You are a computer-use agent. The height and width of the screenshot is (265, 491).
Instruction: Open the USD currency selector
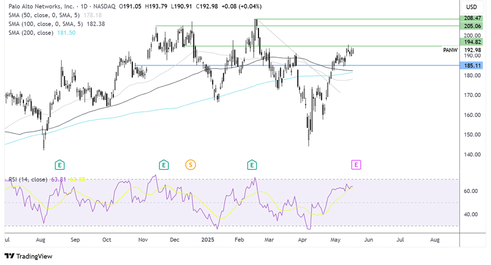pyautogui.click(x=471, y=7)
